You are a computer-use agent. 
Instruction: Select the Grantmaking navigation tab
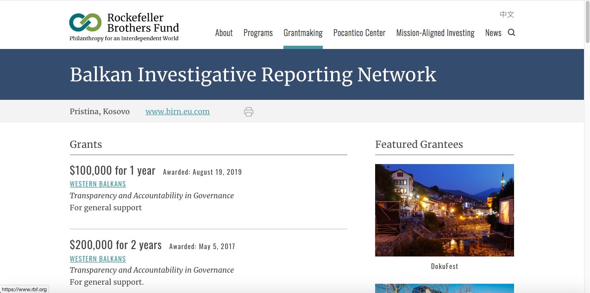pos(303,33)
